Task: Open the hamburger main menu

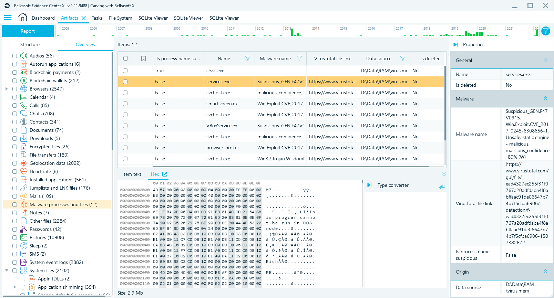Action: pos(8,18)
